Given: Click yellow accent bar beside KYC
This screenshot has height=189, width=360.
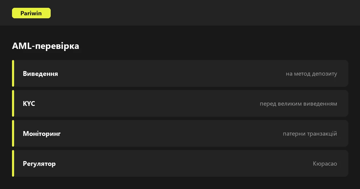Looking at the screenshot, I should click(13, 103).
